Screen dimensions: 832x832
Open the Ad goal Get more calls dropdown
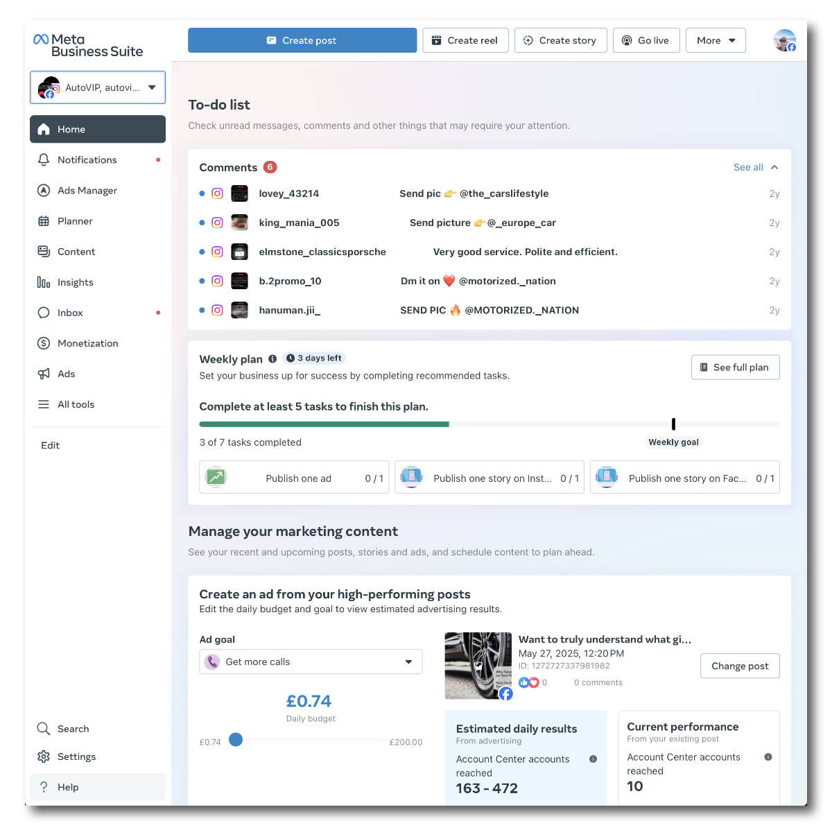pyautogui.click(x=311, y=661)
